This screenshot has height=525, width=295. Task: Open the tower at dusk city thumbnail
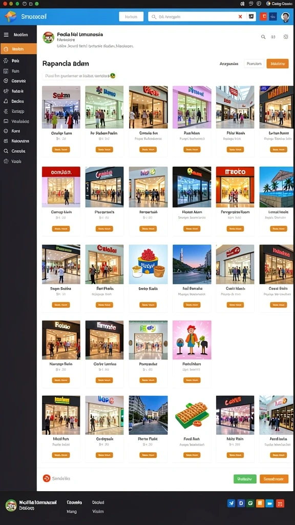192,264
